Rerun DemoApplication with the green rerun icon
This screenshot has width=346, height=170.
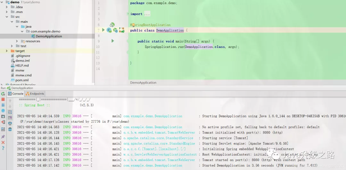pos(3,94)
